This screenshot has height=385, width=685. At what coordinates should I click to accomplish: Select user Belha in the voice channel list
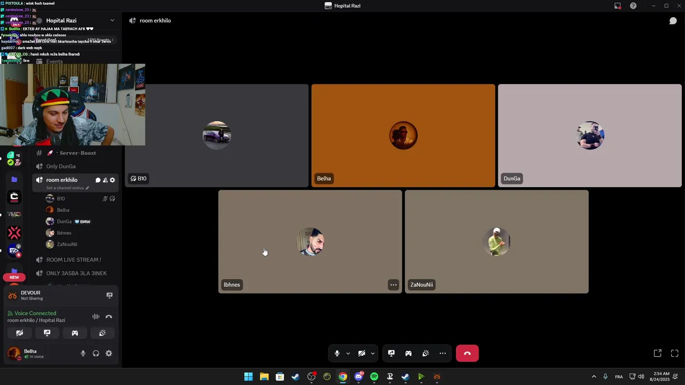click(x=80, y=210)
